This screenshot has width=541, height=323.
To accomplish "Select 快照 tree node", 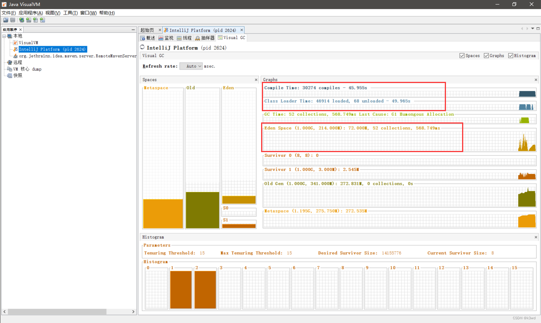I will 18,75.
